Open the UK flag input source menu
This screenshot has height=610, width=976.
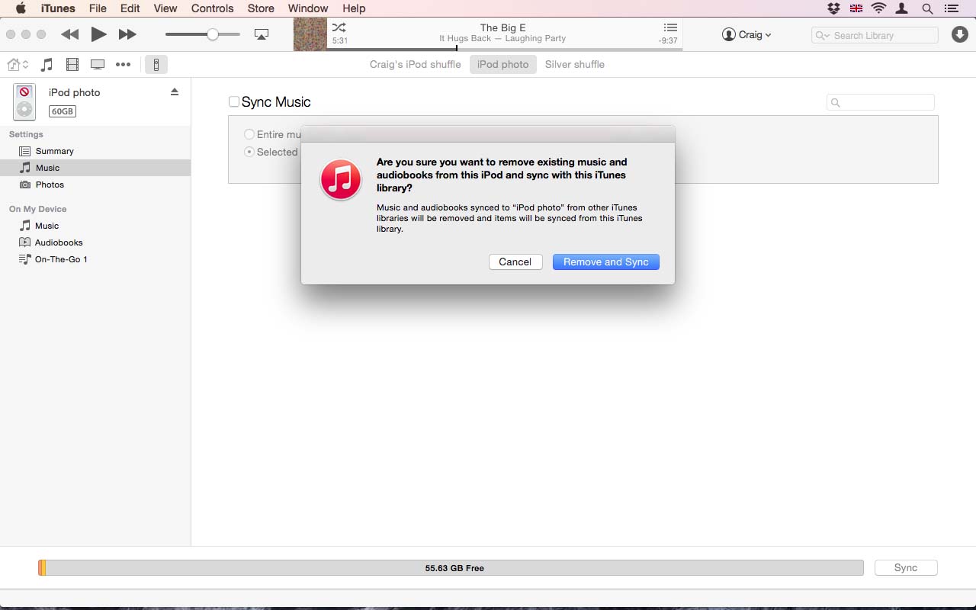[x=856, y=8]
